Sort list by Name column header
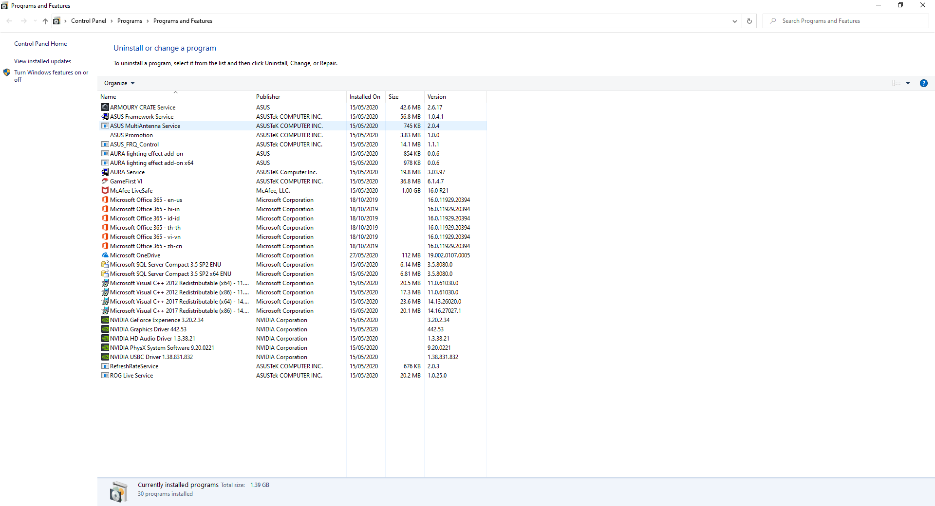The height and width of the screenshot is (506, 935). [x=175, y=96]
